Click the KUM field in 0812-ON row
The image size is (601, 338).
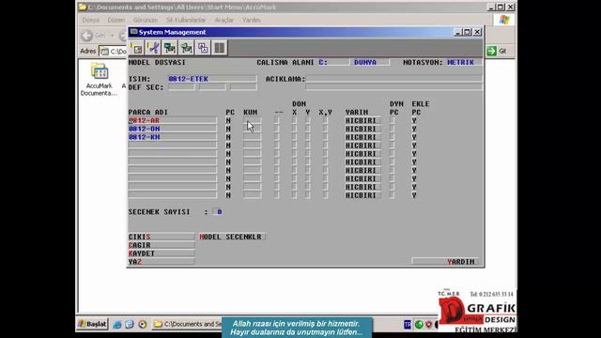[x=253, y=129]
